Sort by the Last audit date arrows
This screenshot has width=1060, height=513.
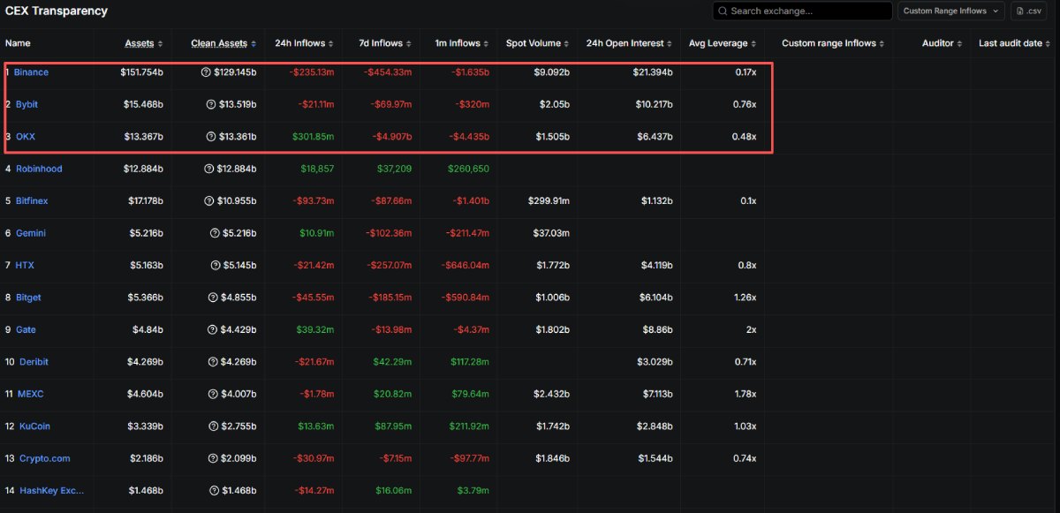click(1049, 43)
